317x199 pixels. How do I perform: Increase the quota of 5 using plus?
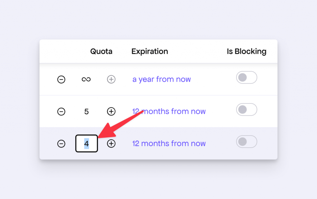tap(111, 111)
